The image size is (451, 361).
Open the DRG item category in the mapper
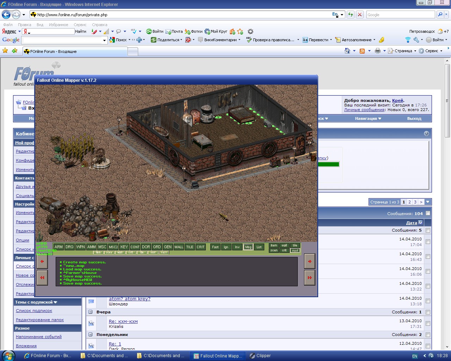[69, 247]
